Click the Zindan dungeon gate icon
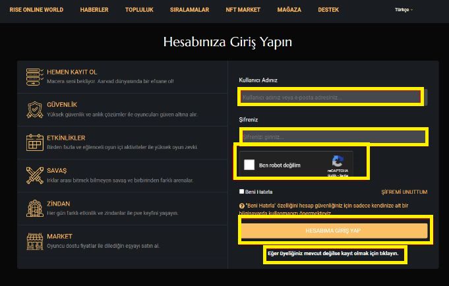Image resolution: width=449 pixels, height=286 pixels. pos(35,208)
